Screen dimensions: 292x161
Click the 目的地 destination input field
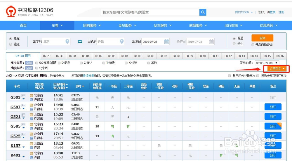[x=111, y=41]
